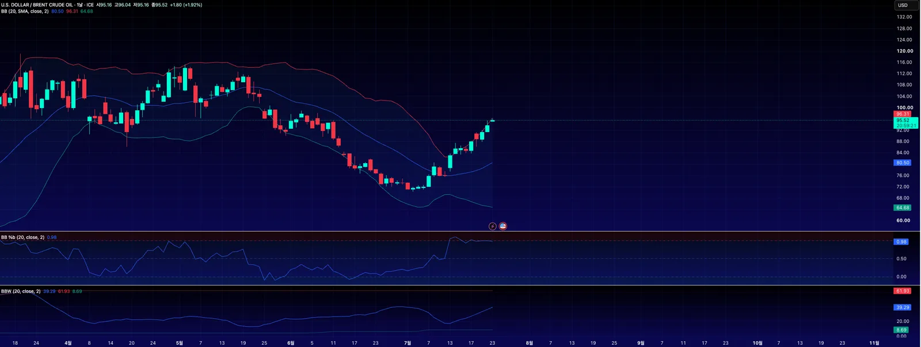
Task: Click the blue 80.50 basis price label
Action: (x=903, y=163)
